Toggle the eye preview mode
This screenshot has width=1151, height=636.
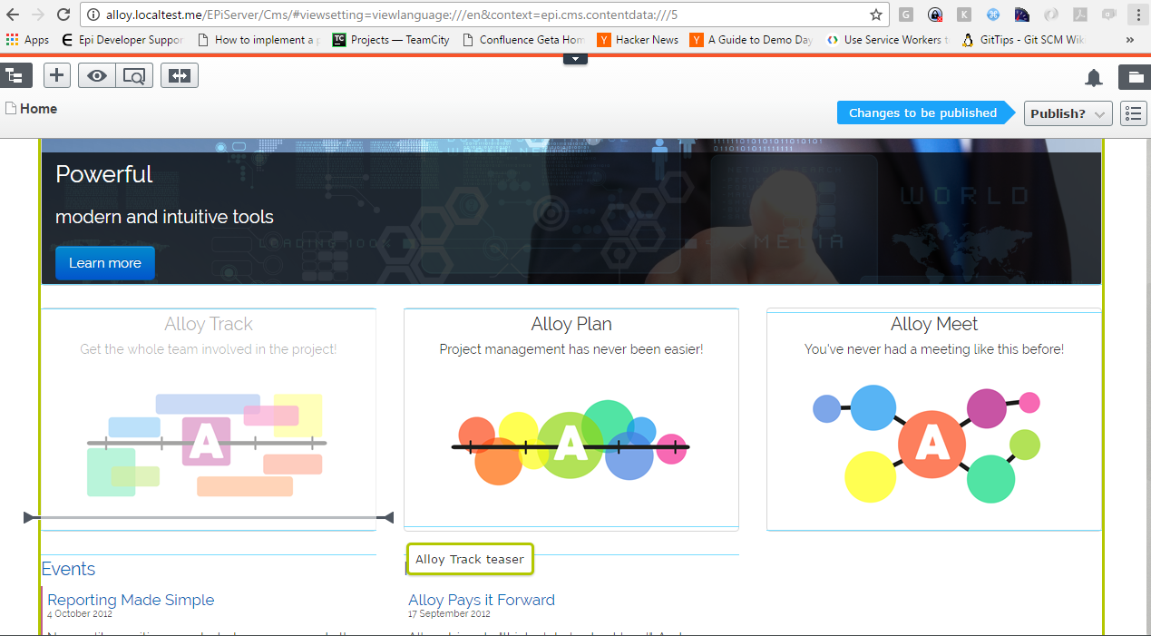97,76
